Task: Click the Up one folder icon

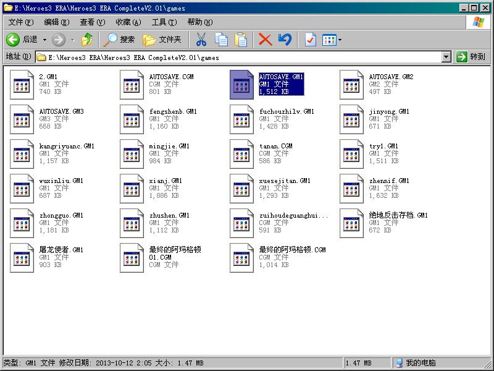Action: tap(87, 40)
